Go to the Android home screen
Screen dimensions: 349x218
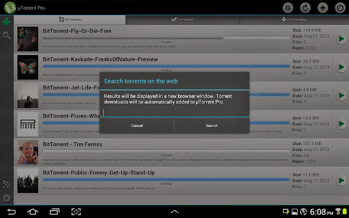click(x=33, y=211)
